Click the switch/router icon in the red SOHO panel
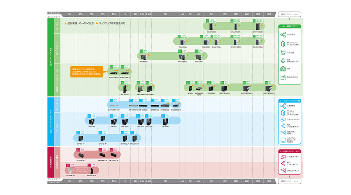This screenshot has height=195, width=351. 283,157
